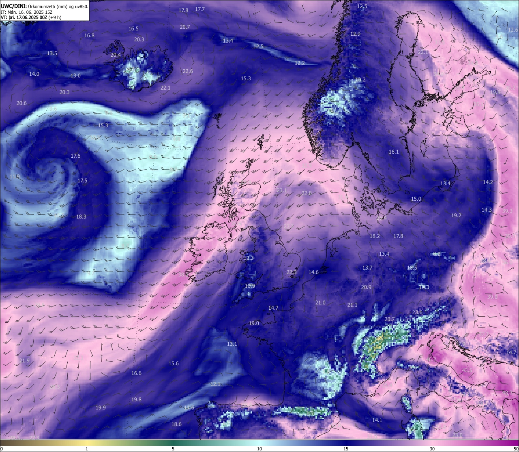Screen dimensions: 519x452
Task: Click the map value 22.3
Action: [x=292, y=272]
